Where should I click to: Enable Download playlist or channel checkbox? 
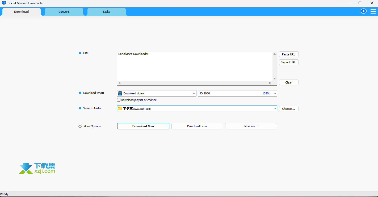click(119, 100)
